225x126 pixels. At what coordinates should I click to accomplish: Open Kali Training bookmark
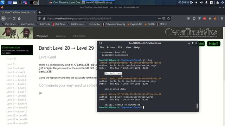(x=26, y=24)
